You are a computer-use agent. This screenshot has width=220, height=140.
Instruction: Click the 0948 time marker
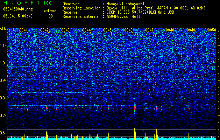(170, 30)
